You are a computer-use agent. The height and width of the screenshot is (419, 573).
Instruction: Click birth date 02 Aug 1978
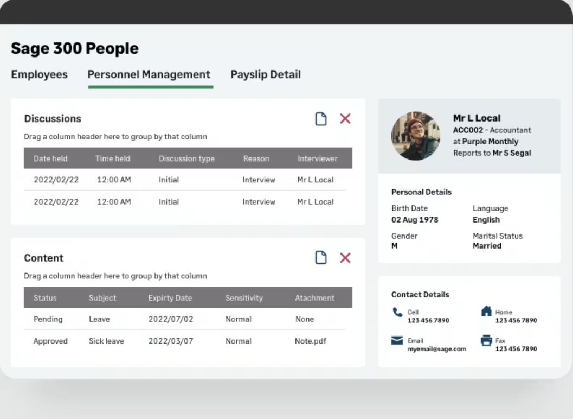pos(415,220)
